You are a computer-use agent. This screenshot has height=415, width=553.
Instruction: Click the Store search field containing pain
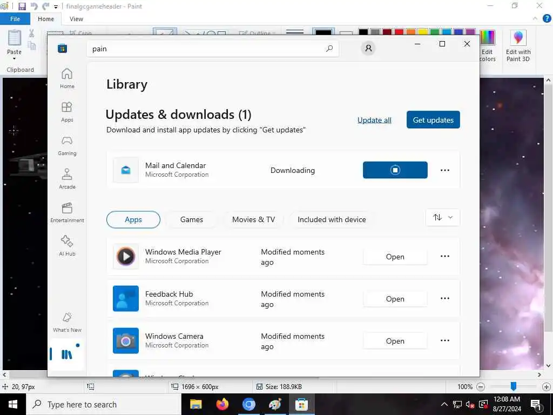(x=213, y=49)
